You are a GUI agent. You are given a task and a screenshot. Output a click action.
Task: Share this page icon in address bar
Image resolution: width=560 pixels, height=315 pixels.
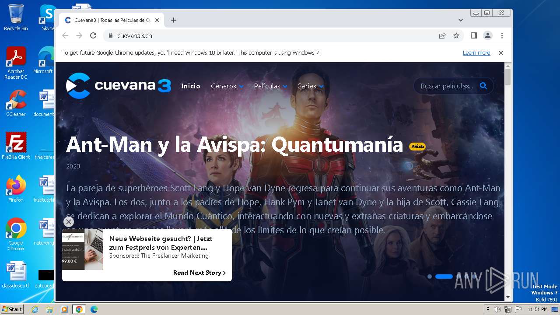(x=442, y=35)
